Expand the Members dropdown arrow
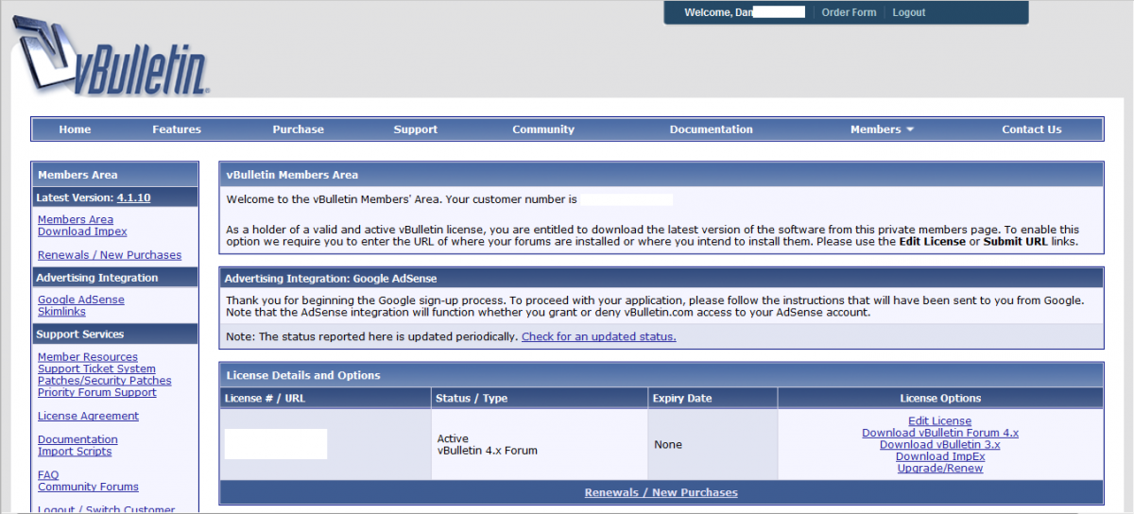 tap(910, 129)
